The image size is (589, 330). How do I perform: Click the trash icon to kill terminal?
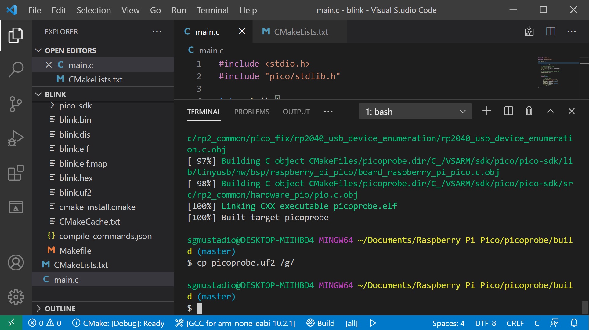pyautogui.click(x=529, y=111)
